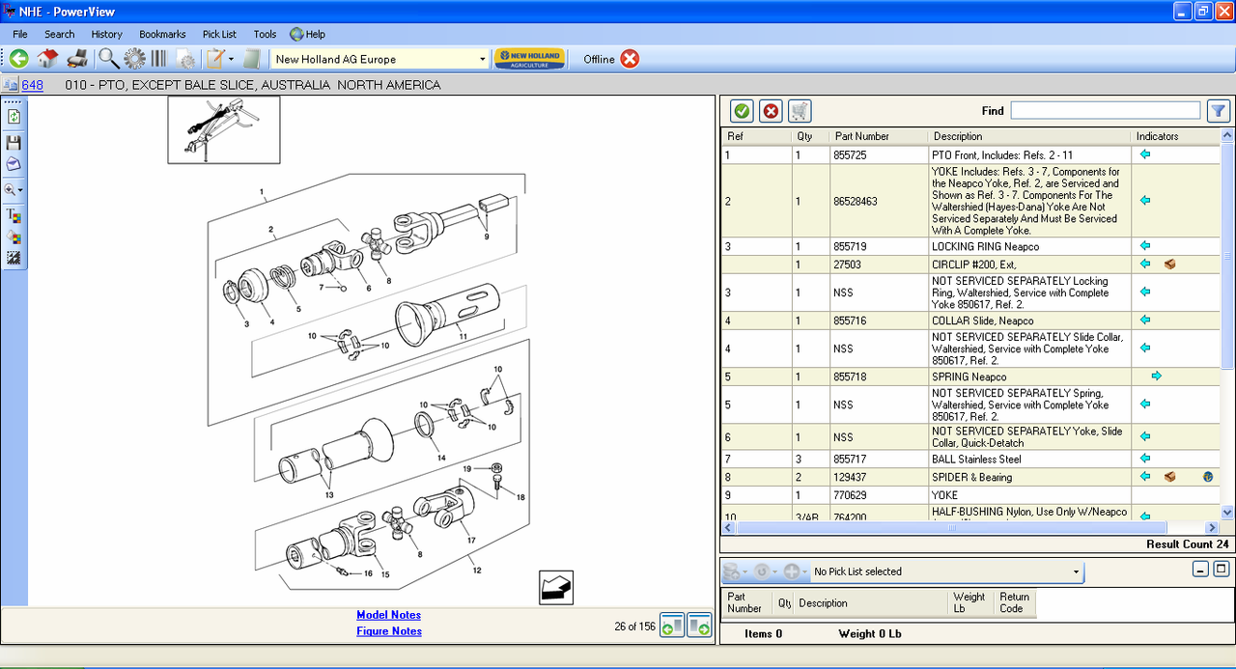This screenshot has width=1236, height=669.
Task: Open the Search menu
Action: coord(59,34)
